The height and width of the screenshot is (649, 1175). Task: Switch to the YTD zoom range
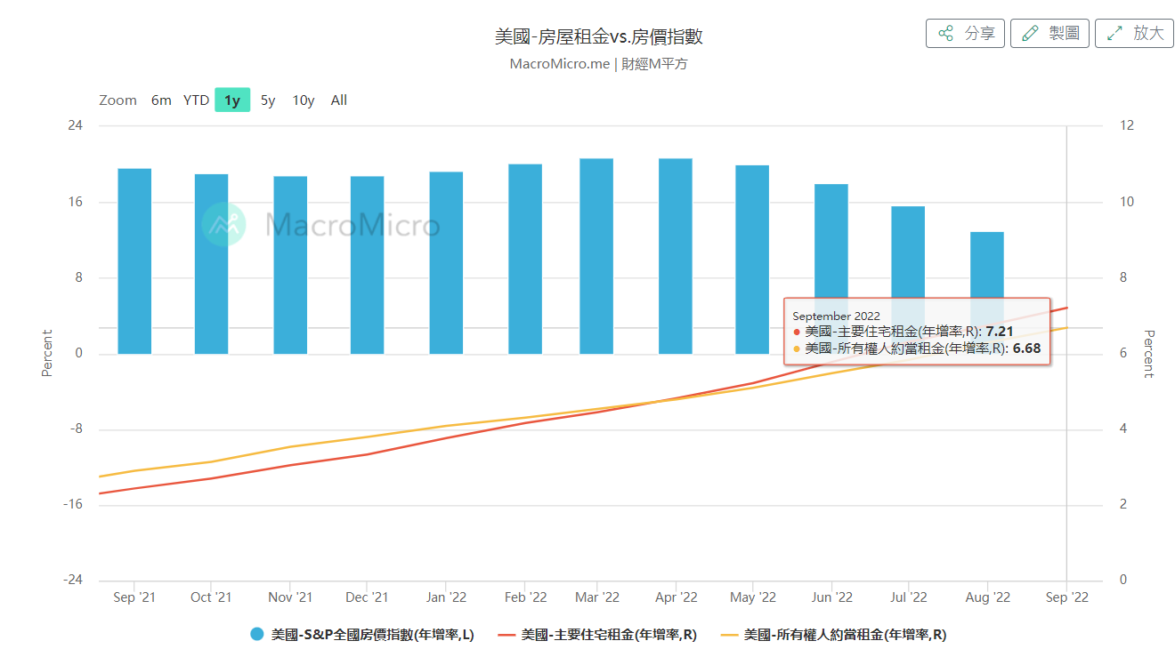(194, 100)
